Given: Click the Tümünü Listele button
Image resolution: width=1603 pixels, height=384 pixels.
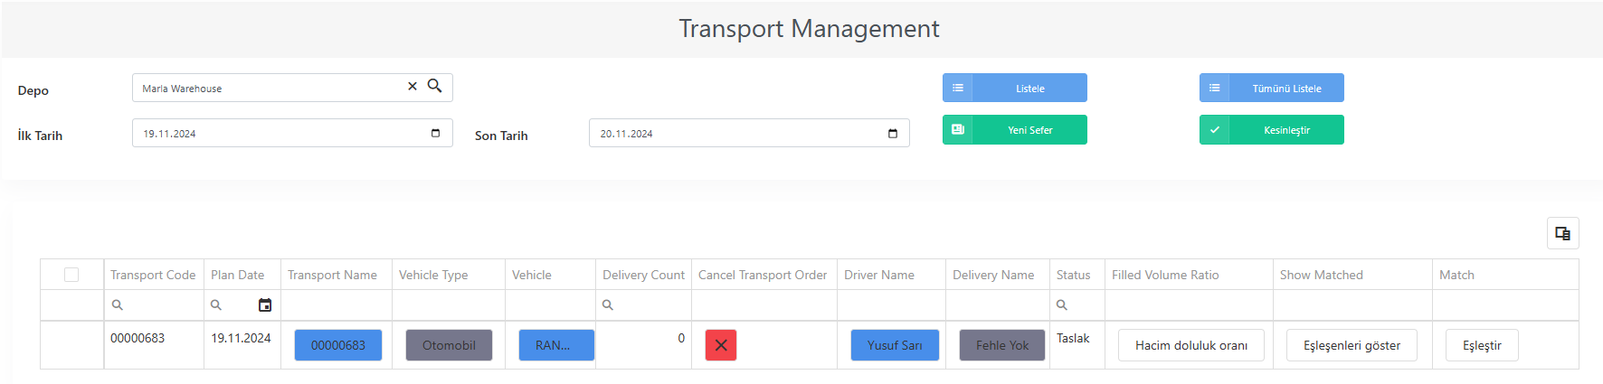Looking at the screenshot, I should click(x=1272, y=88).
